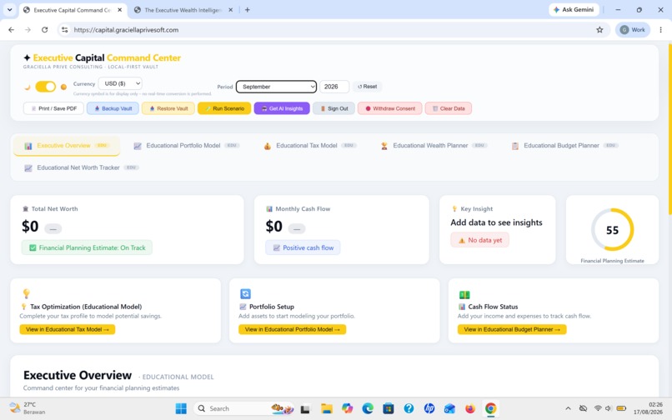
Task: Open Microsoft Store from taskbar
Action: pos(389,408)
